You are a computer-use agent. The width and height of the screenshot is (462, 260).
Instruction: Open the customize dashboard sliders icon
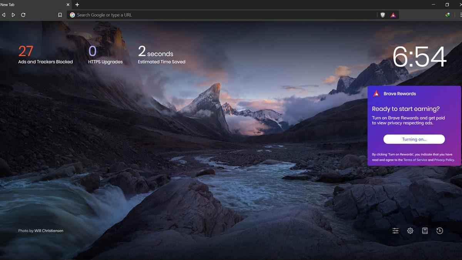pyautogui.click(x=395, y=231)
